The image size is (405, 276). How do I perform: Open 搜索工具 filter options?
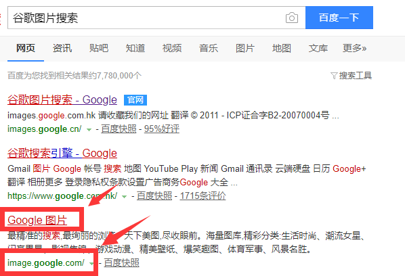tap(351, 76)
